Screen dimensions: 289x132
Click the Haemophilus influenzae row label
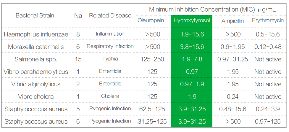pos(36,34)
